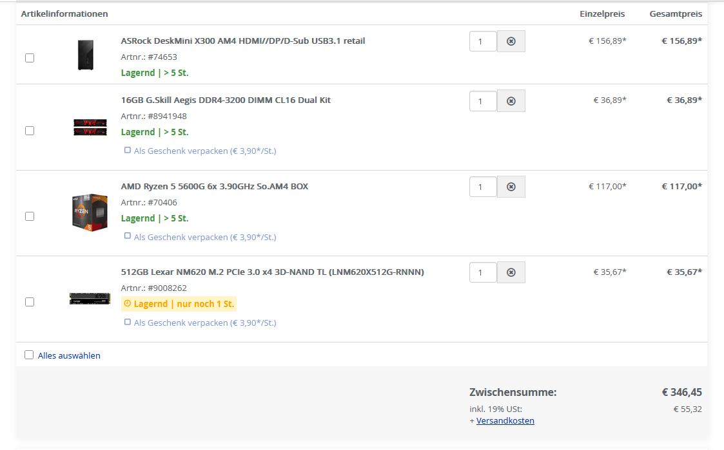Viewport: 724px width, 450px height.
Task: Click 'Lagernd | nur noch 1 St.' notice
Action: pyautogui.click(x=179, y=304)
